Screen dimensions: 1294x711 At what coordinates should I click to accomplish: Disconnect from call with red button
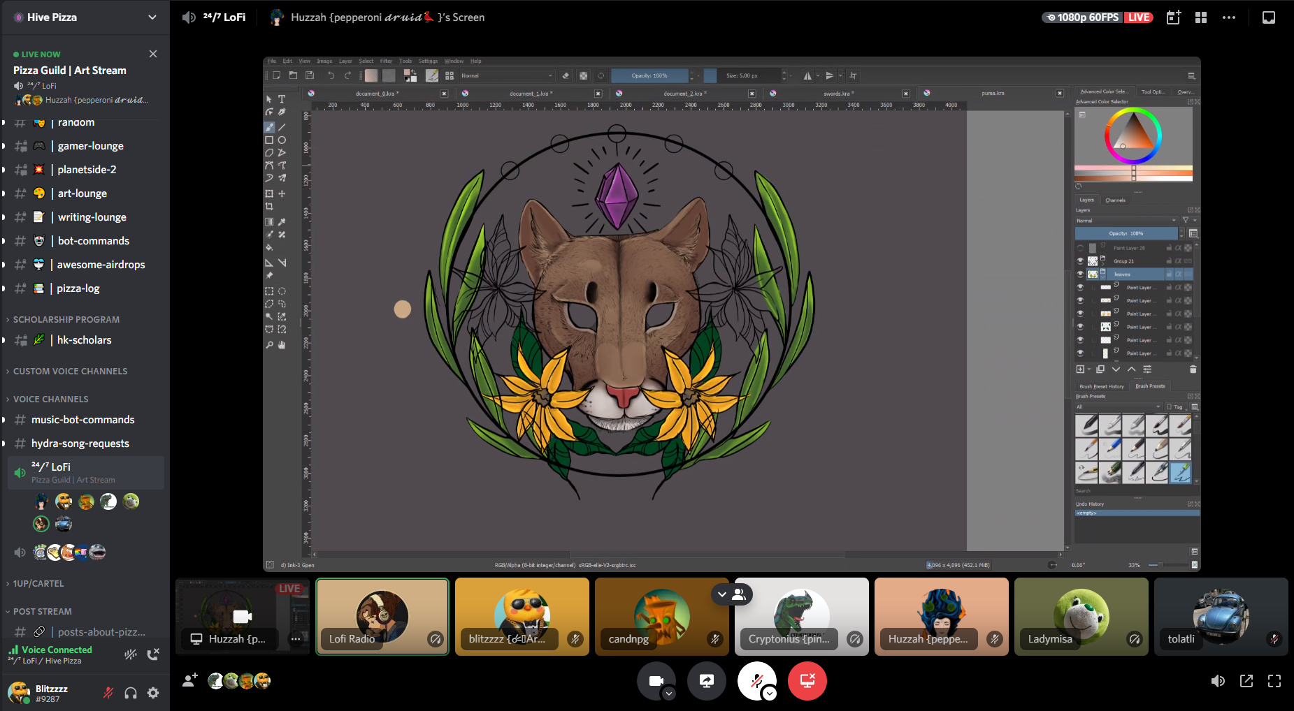807,680
